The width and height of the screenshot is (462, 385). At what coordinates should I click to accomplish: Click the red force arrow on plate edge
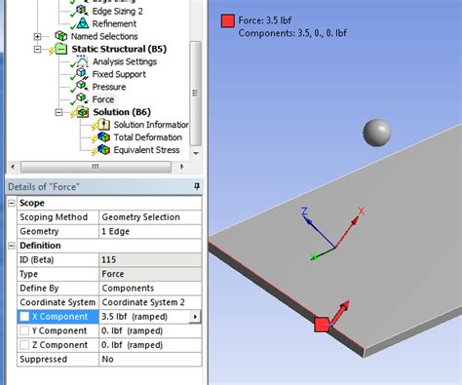pyautogui.click(x=340, y=312)
